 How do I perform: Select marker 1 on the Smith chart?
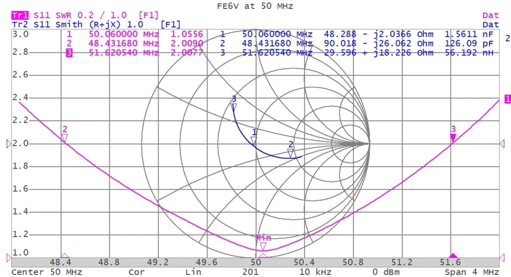pyautogui.click(x=254, y=141)
